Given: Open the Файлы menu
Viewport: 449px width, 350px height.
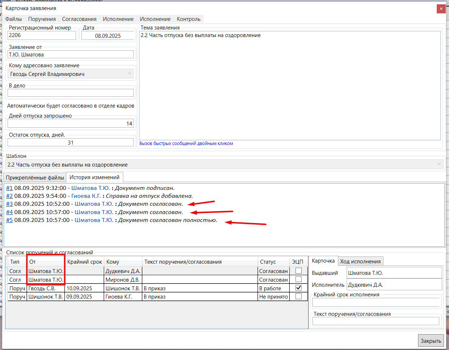Looking at the screenshot, I should pyautogui.click(x=14, y=19).
